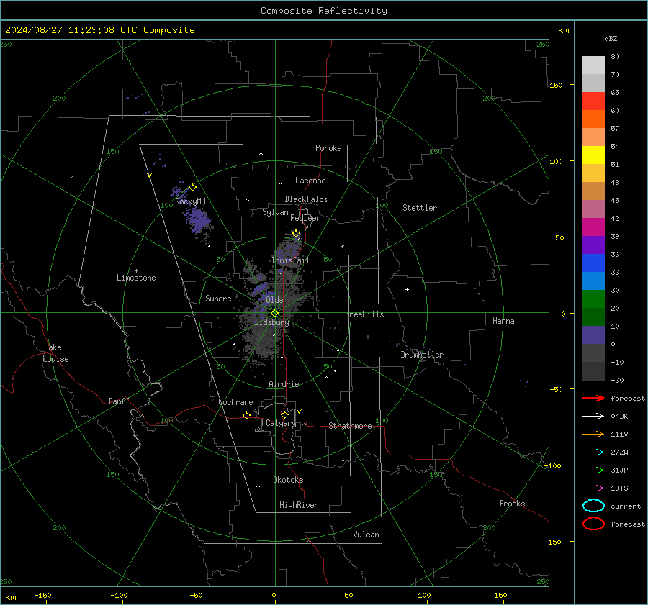Image resolution: width=648 pixels, height=605 pixels.
Task: Select yellow diamond marker above Innisfail near RedDeer
Action: 297,234
